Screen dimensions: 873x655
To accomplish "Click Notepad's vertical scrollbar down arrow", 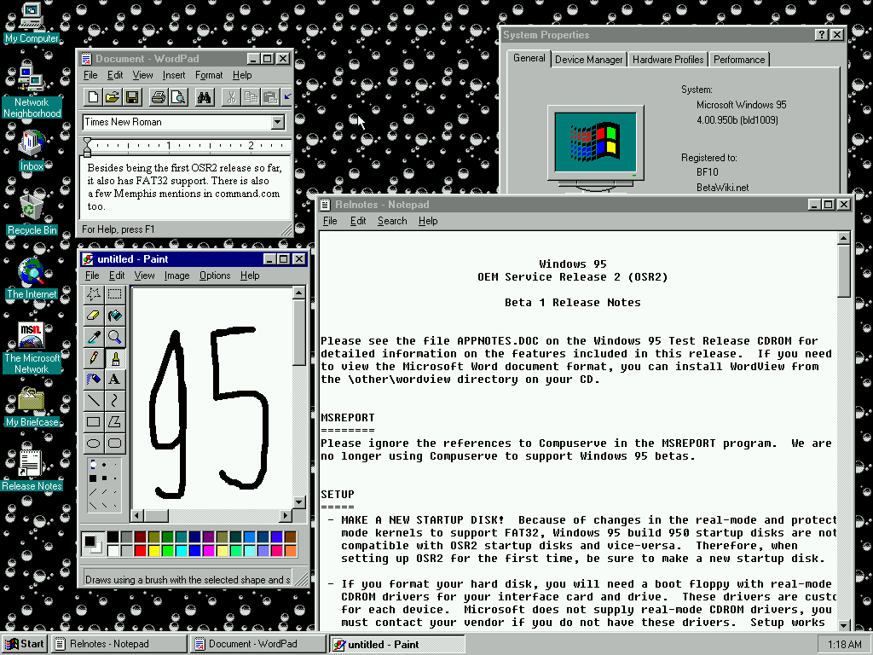I will pos(844,624).
